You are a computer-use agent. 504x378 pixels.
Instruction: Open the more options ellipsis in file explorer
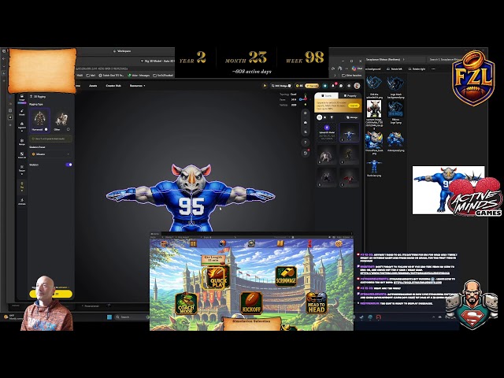click(x=433, y=69)
